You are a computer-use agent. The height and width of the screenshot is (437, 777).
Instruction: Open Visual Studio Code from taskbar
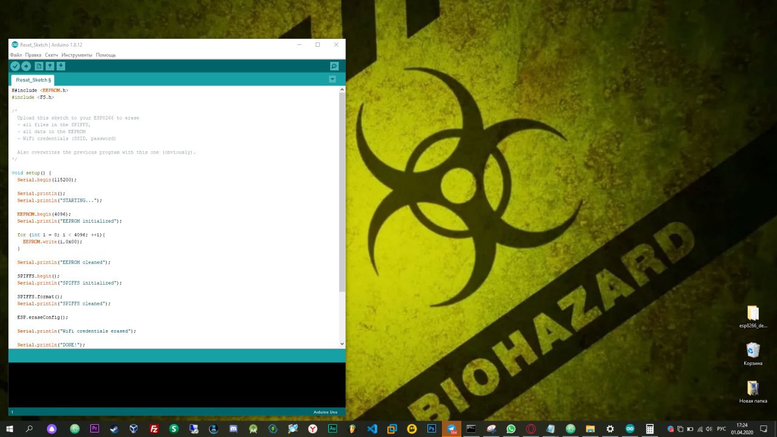[372, 429]
